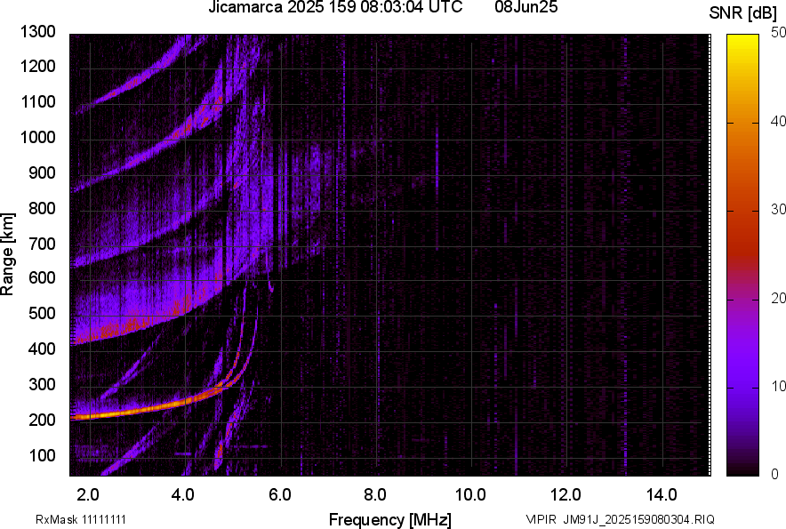
Task: Click the frequency tick label '8.0'
Action: click(x=375, y=495)
